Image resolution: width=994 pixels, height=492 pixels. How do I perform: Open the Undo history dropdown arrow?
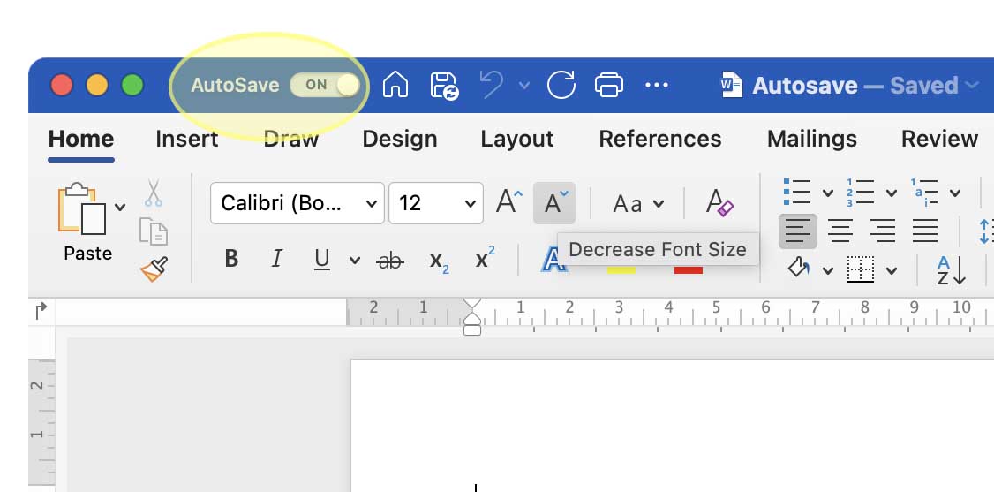pyautogui.click(x=523, y=85)
